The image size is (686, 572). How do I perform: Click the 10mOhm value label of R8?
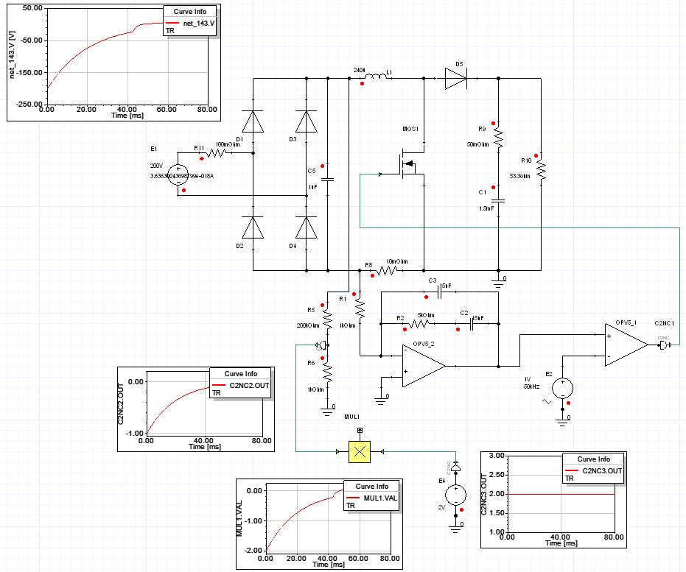pyautogui.click(x=397, y=262)
